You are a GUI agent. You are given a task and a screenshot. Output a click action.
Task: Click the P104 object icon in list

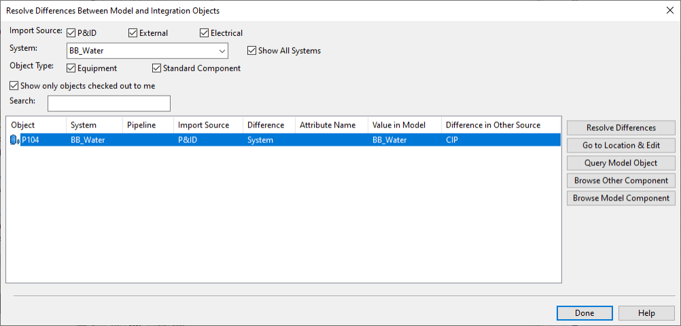click(14, 140)
